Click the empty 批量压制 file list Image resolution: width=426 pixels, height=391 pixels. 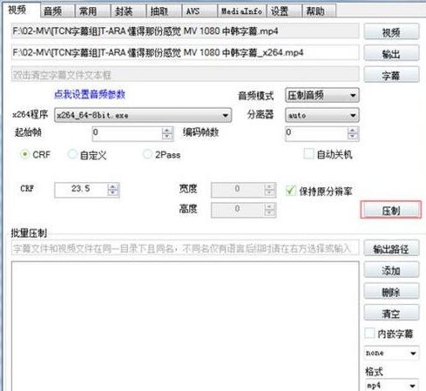(x=185, y=327)
